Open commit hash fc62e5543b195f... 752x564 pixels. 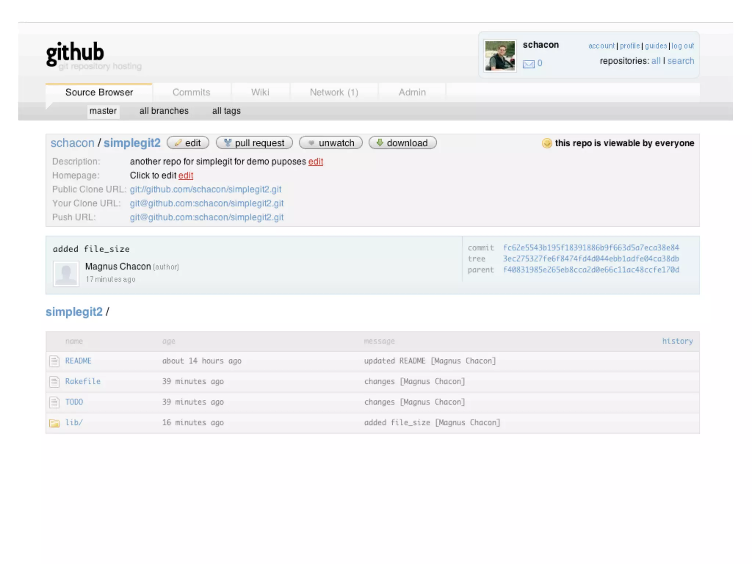591,248
